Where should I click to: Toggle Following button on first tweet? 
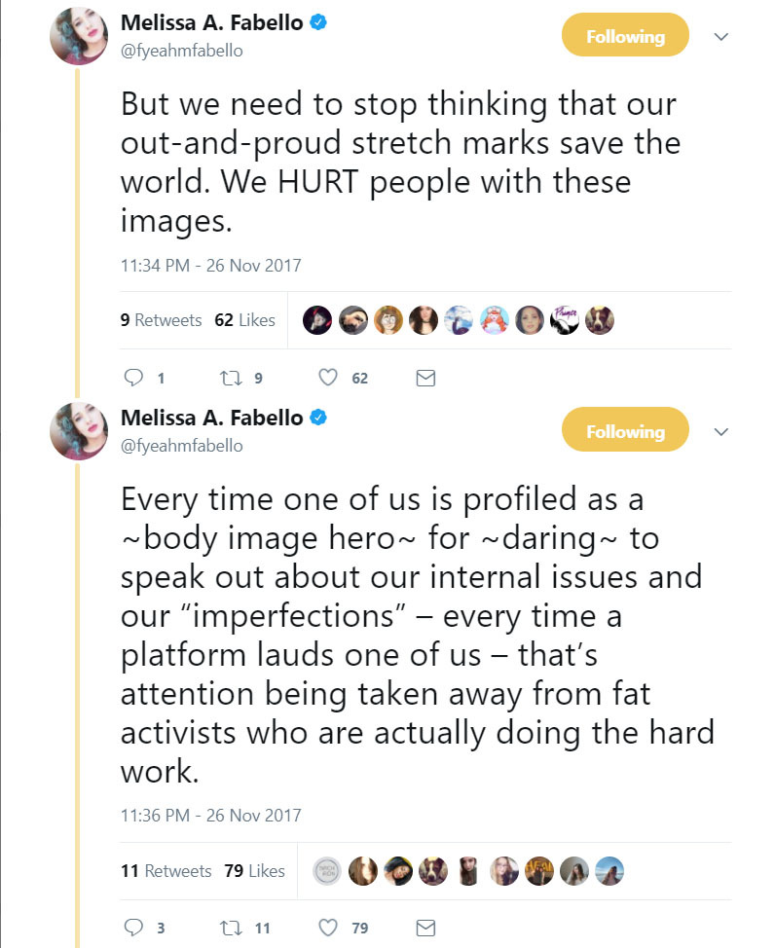(x=625, y=37)
